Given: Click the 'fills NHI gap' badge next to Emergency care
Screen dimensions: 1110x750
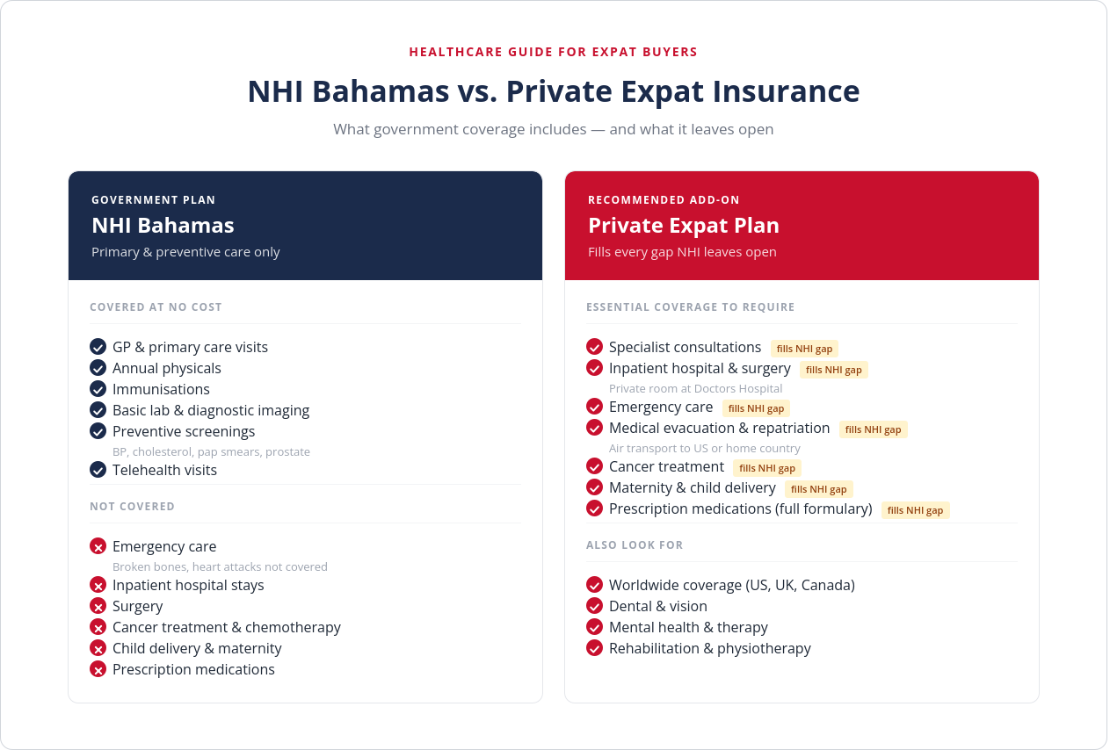Looking at the screenshot, I should pos(756,408).
